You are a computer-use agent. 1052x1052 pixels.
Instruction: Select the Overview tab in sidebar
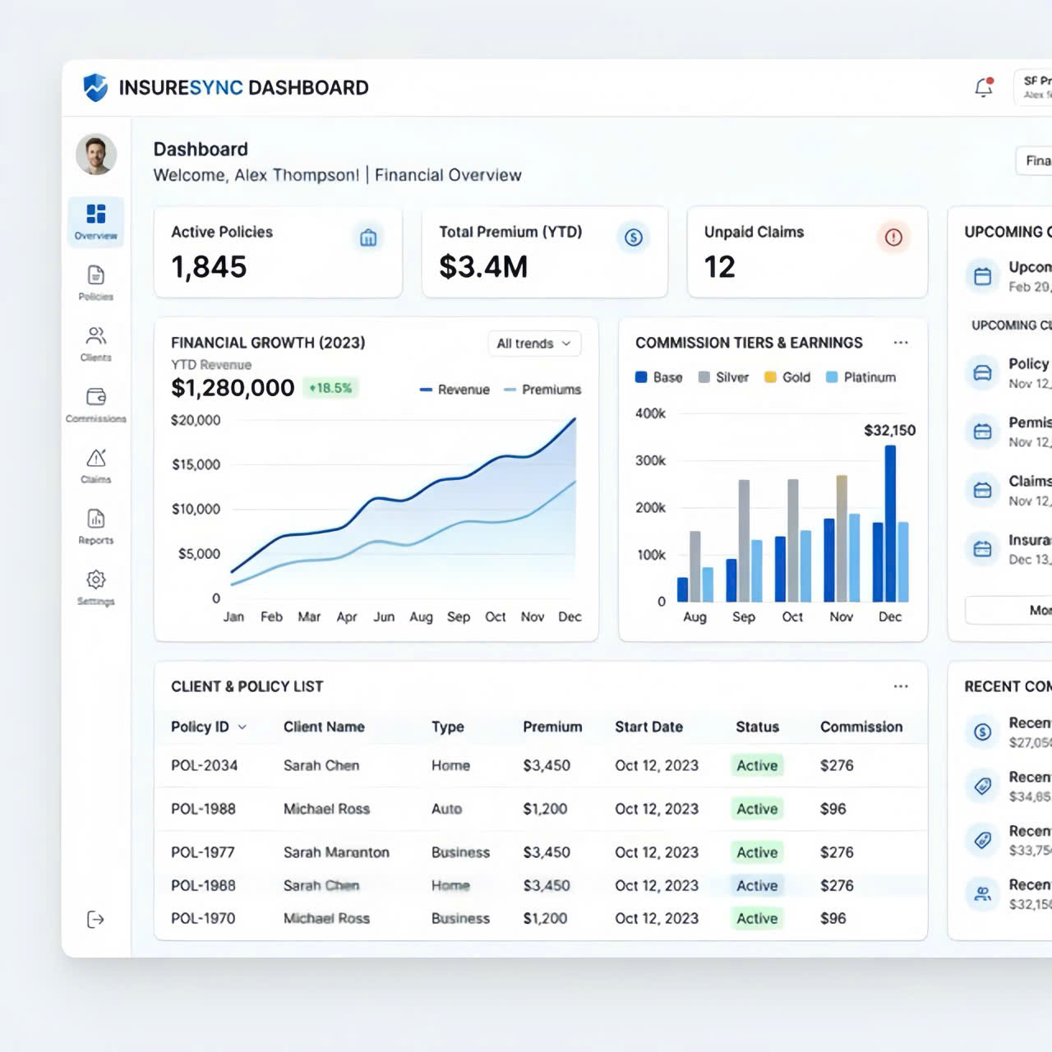point(96,221)
